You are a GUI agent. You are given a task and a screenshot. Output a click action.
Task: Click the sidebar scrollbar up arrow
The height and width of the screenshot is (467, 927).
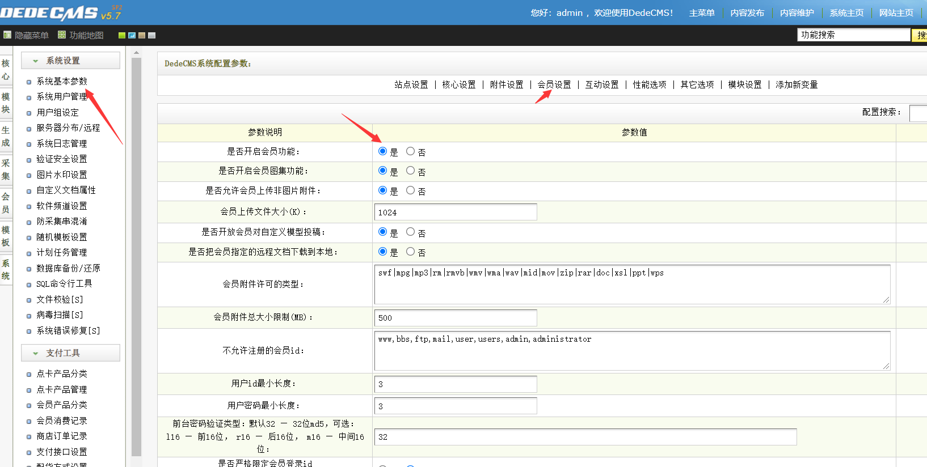point(136,53)
